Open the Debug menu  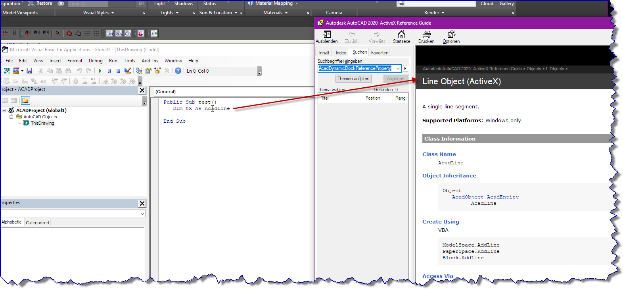(x=96, y=61)
